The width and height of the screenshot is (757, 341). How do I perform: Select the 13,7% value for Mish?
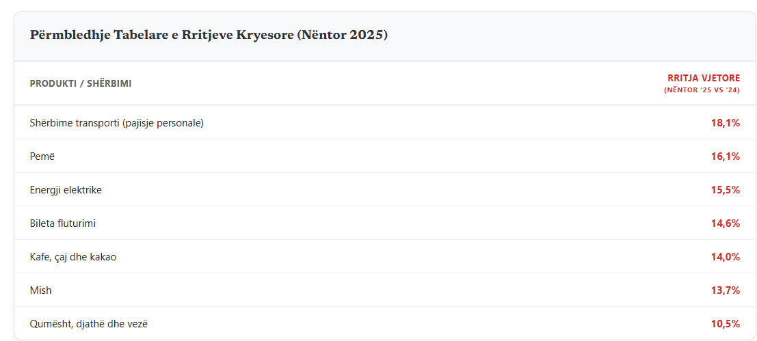pos(725,290)
